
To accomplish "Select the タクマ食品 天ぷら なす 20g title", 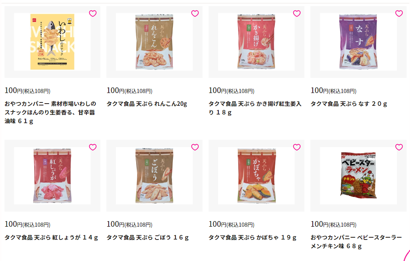I will 349,104.
